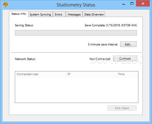Click the Kick Client button
Viewport: 152px width, 124px height.
coord(122,108)
